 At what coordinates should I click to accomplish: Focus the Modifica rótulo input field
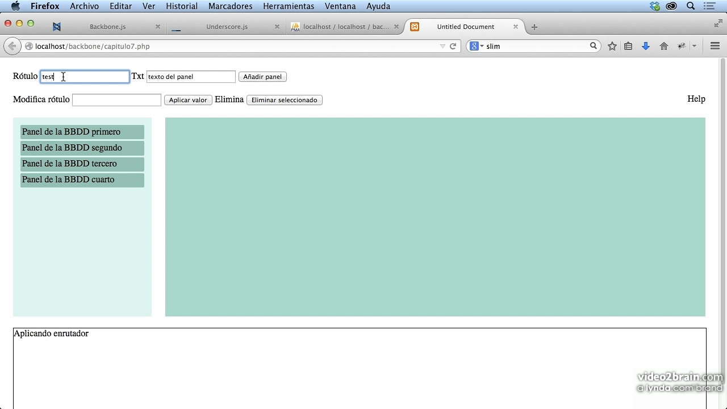[x=116, y=100]
